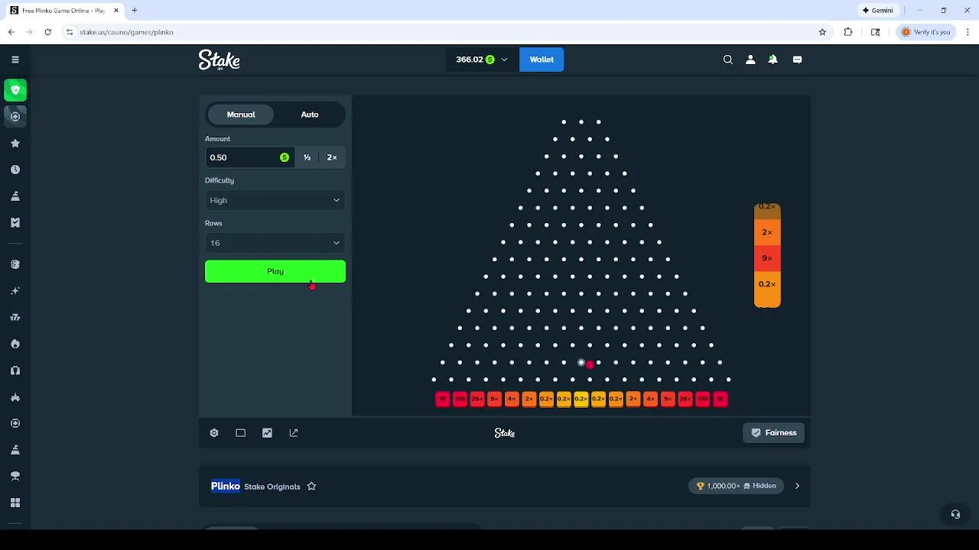Click the 1,000.00× trophy multiplier text
This screenshot has width=979, height=550.
723,486
